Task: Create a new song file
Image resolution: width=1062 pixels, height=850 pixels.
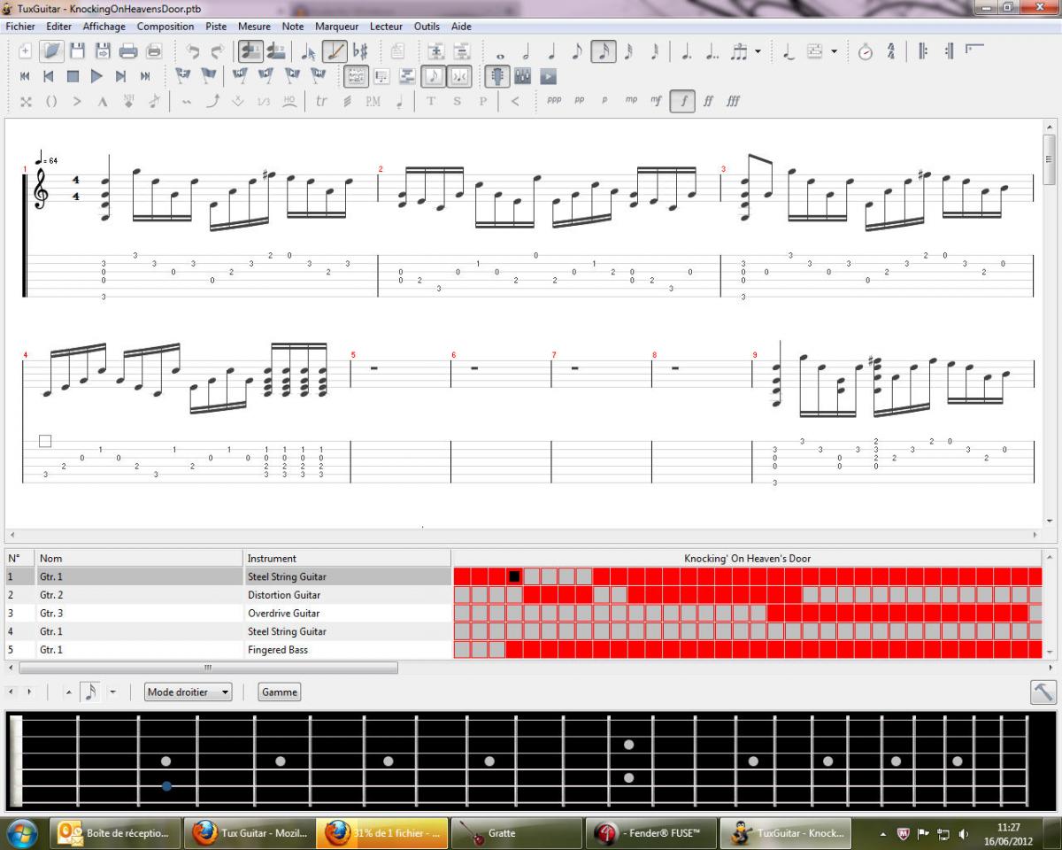Action: (x=26, y=51)
